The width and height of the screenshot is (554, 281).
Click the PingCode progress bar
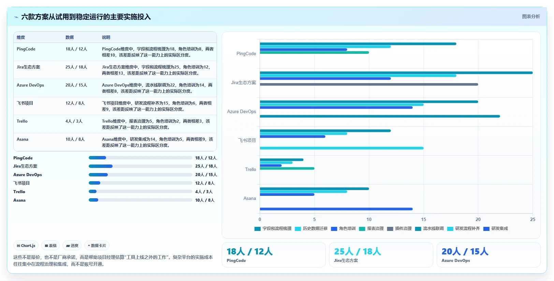pyautogui.click(x=141, y=158)
